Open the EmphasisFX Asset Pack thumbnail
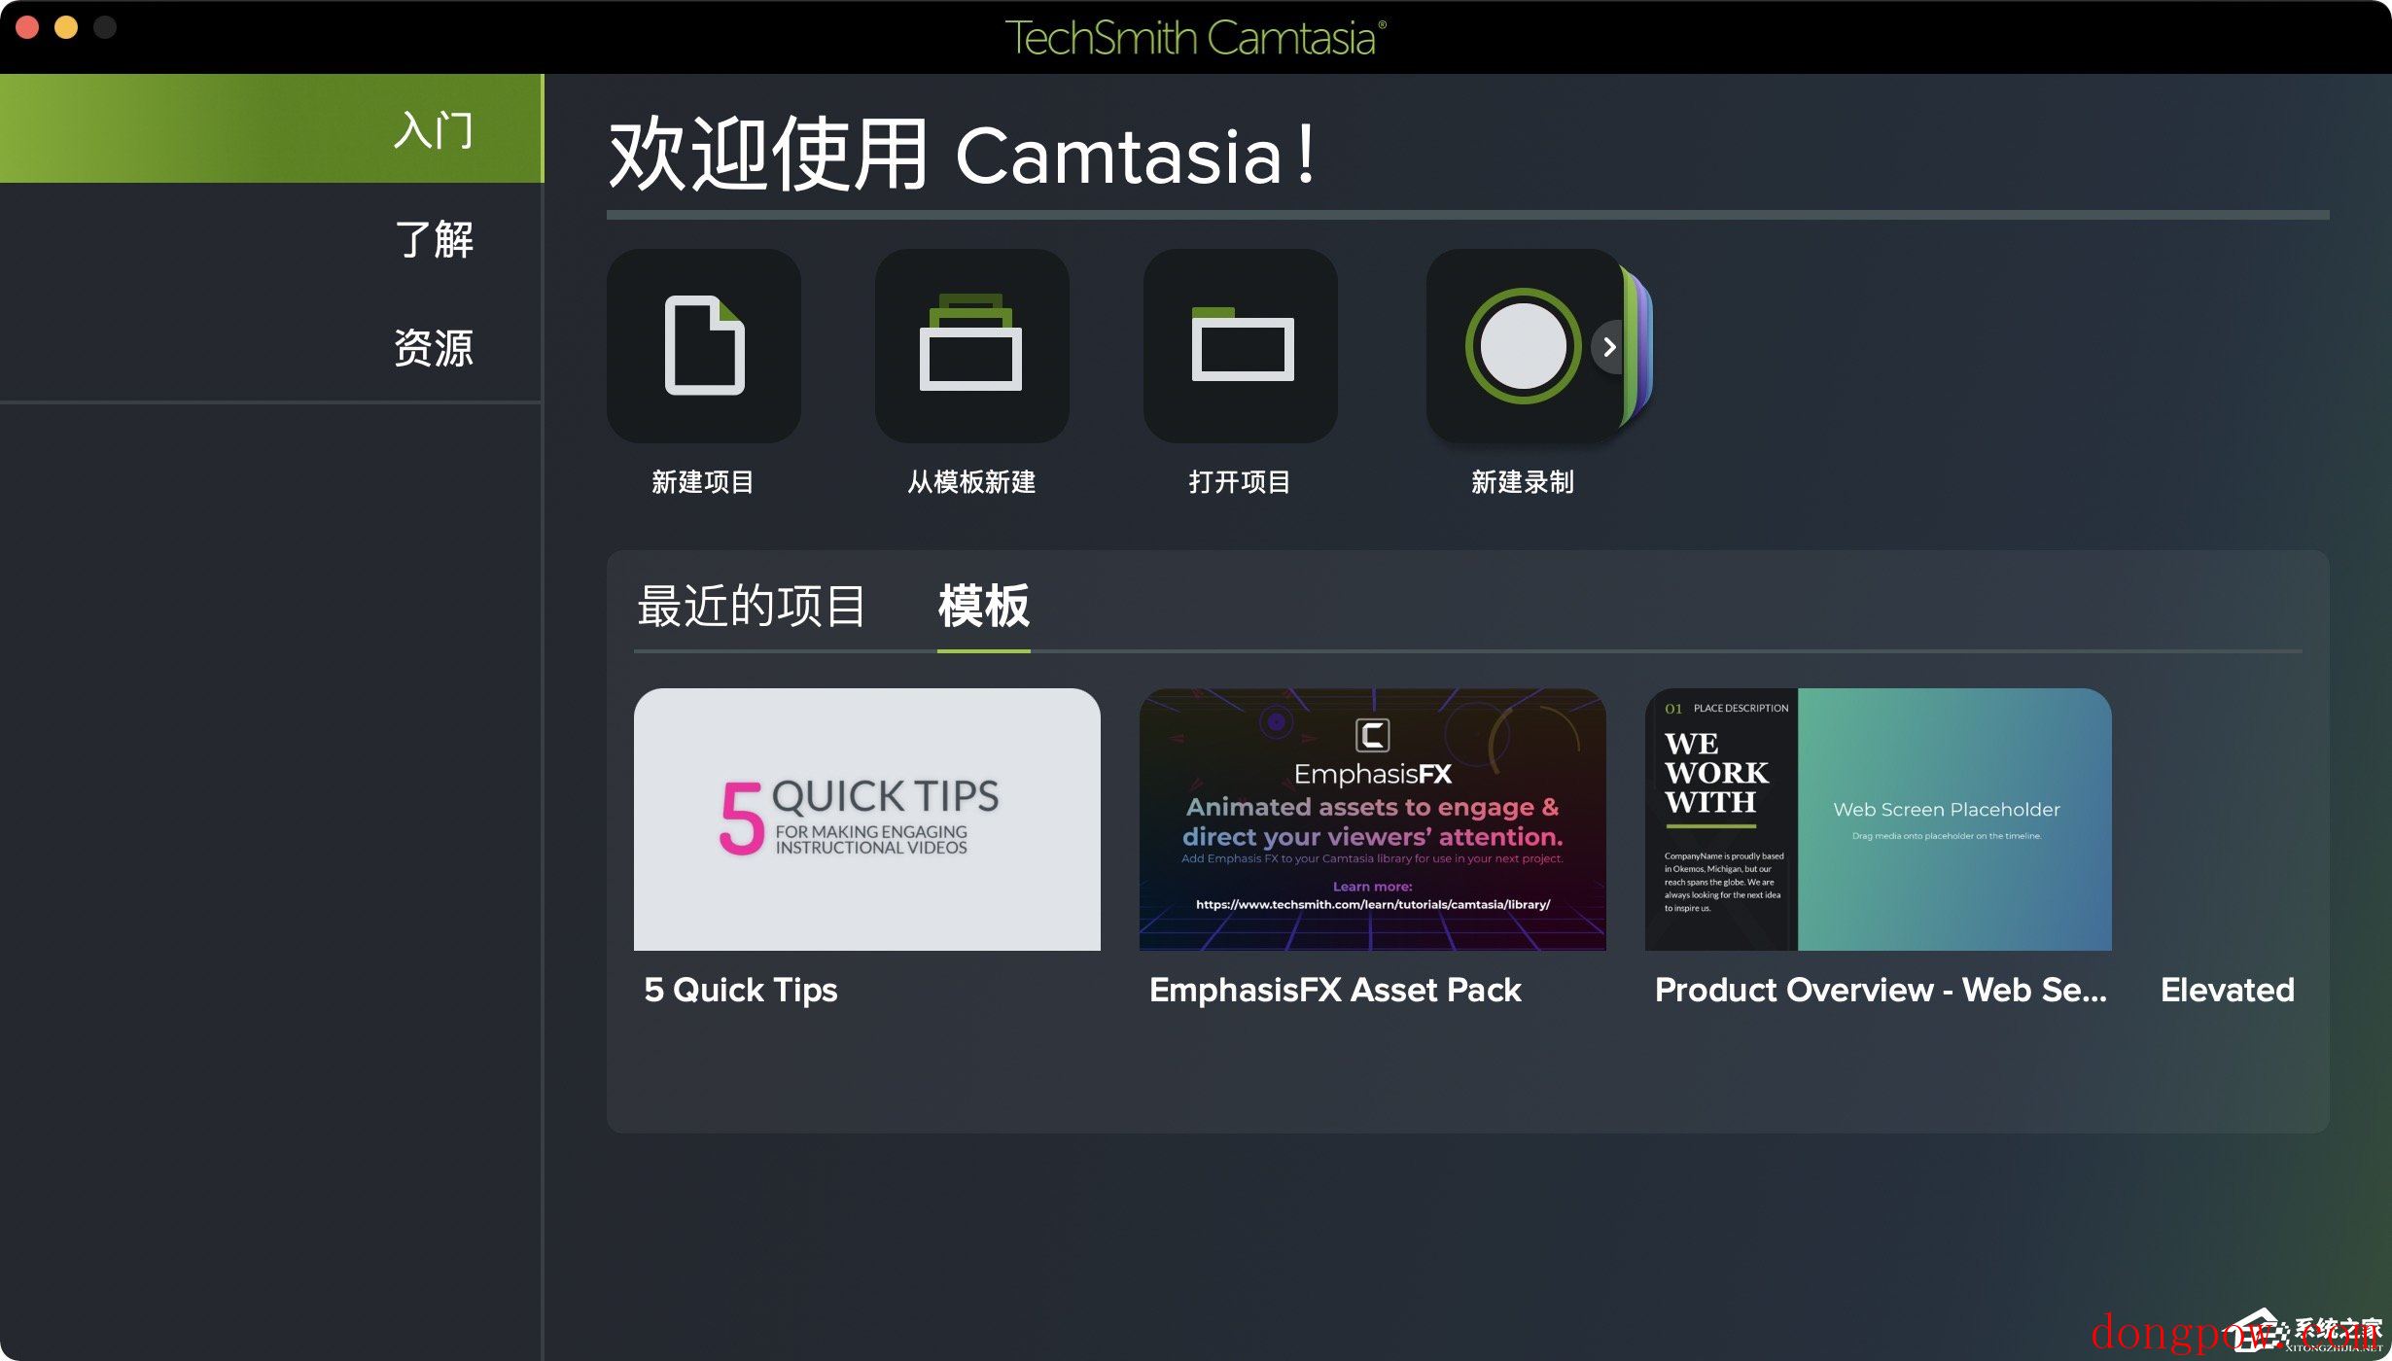 1373,820
